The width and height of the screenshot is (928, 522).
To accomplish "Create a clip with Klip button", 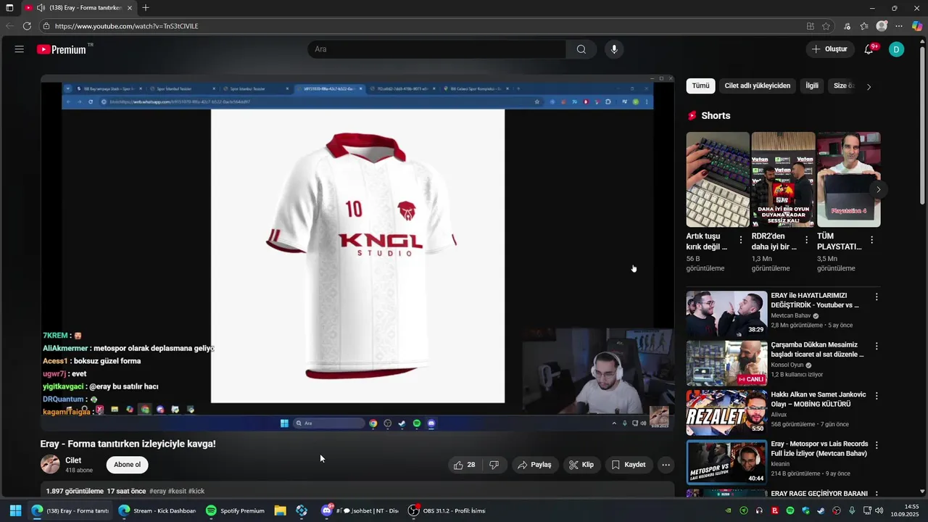I will click(581, 465).
